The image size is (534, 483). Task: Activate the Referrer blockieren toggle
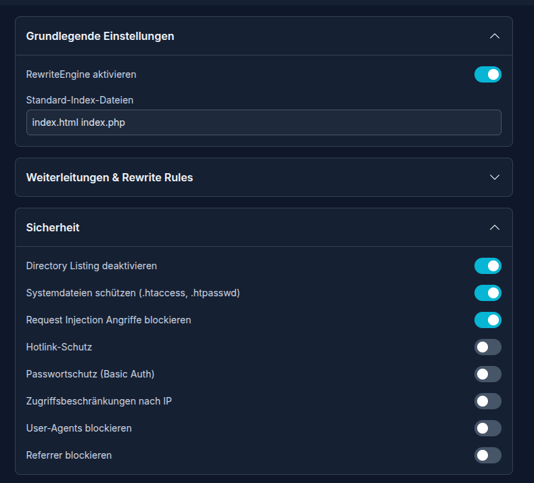click(487, 455)
